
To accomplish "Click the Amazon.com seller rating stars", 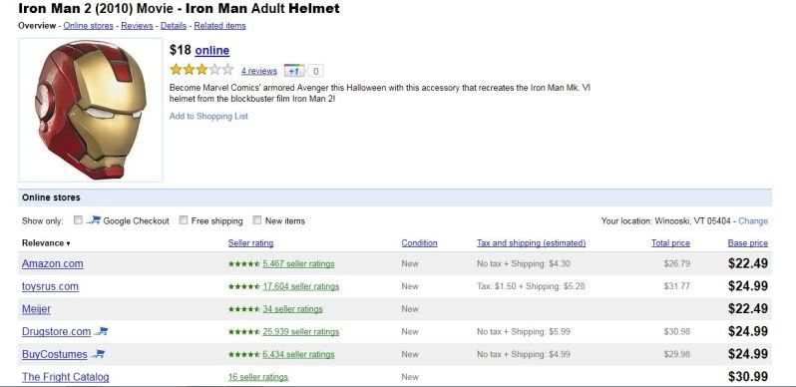I will click(244, 264).
